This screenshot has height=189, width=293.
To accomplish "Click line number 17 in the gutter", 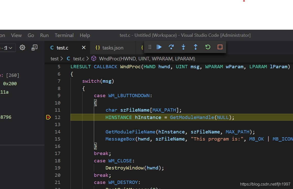I will (57, 153).
